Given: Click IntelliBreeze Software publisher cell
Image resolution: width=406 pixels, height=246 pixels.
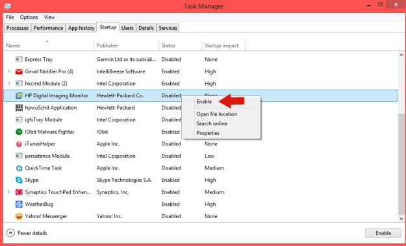Looking at the screenshot, I should coord(121,71).
